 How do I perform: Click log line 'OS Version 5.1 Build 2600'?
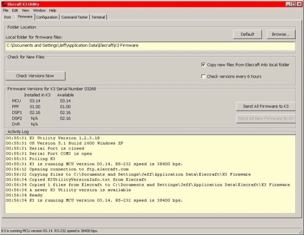point(64,143)
